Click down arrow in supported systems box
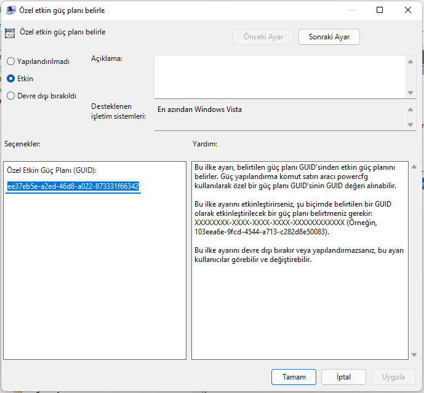The width and height of the screenshot is (424, 393). click(410, 125)
